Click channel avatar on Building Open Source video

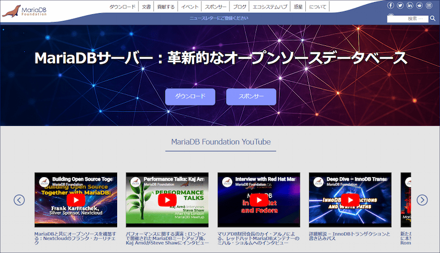[x=45, y=182]
